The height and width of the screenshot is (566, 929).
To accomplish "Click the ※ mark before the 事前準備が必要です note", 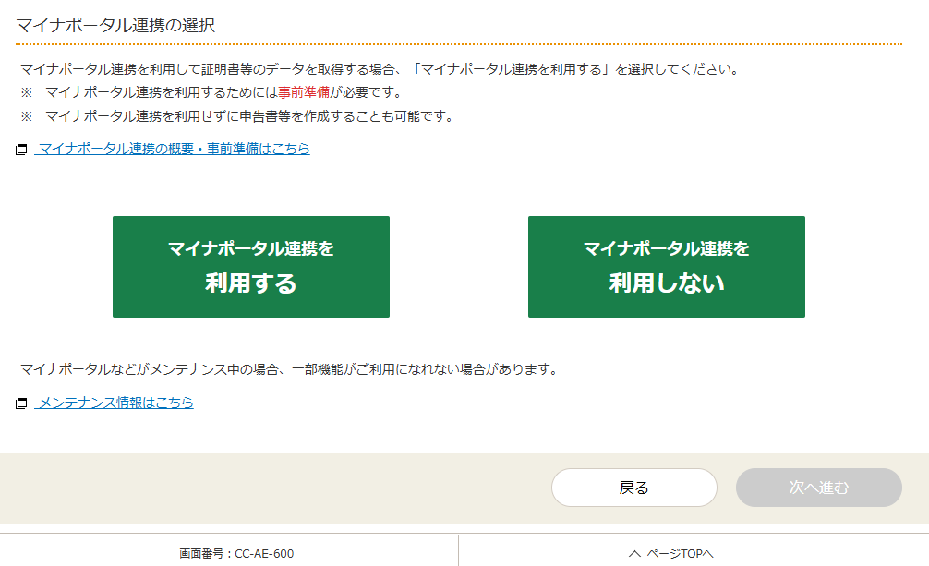I will pyautogui.click(x=26, y=92).
